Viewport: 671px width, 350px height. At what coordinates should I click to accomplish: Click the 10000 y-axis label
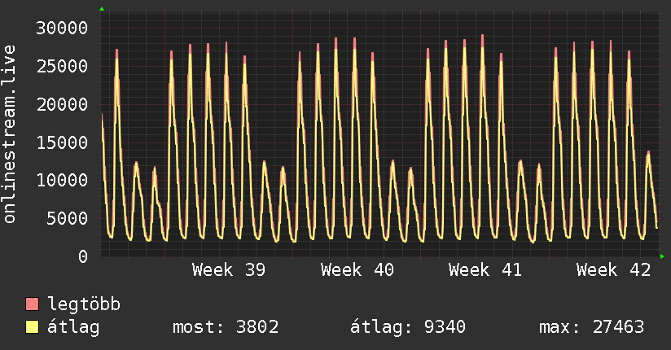click(62, 180)
